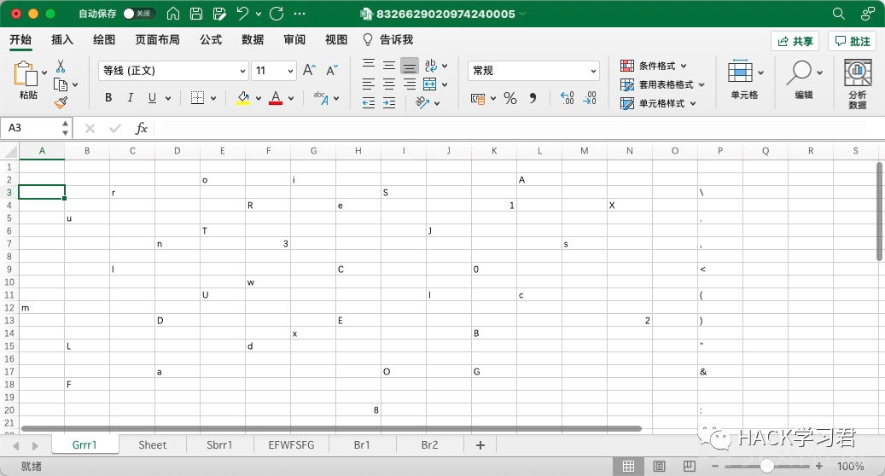
Task: Click the Save As icon with pencil
Action: 219,14
